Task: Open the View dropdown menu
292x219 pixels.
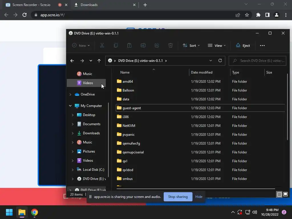Action: click(217, 45)
